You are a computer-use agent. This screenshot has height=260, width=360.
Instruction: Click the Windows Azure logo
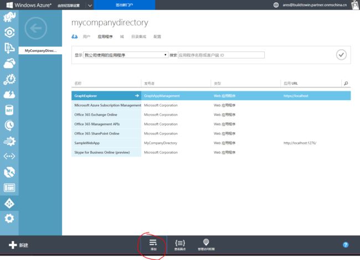29,5
